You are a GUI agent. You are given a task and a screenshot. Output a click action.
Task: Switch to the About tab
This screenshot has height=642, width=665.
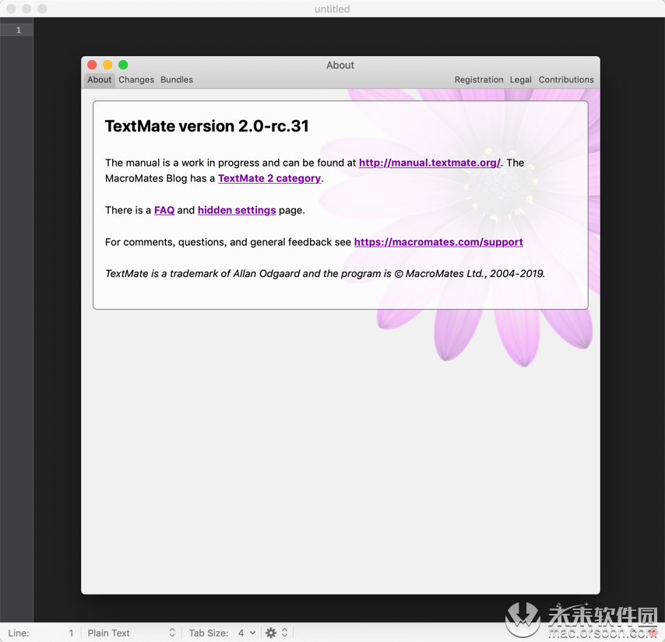point(99,79)
